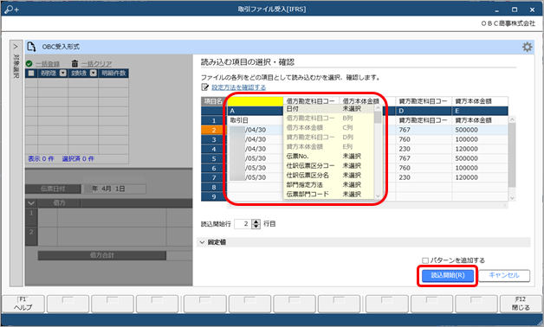Screen dimensions: 544x327
Task: Click the dropdown list's scroll-up arrow
Action: [378, 108]
